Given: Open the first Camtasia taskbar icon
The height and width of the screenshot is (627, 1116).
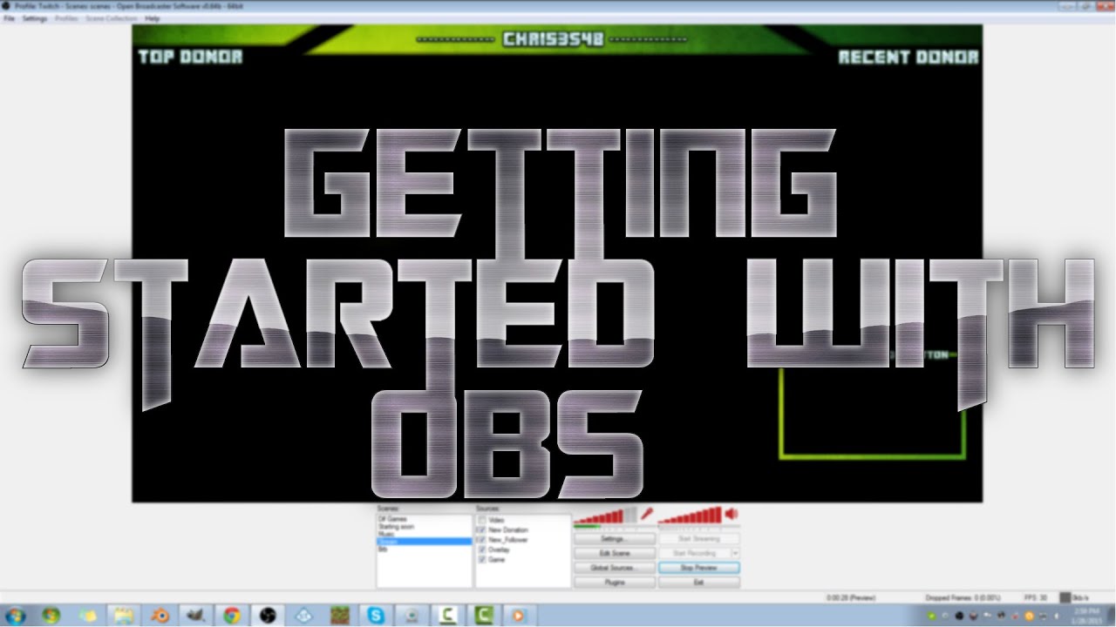Looking at the screenshot, I should tap(447, 616).
